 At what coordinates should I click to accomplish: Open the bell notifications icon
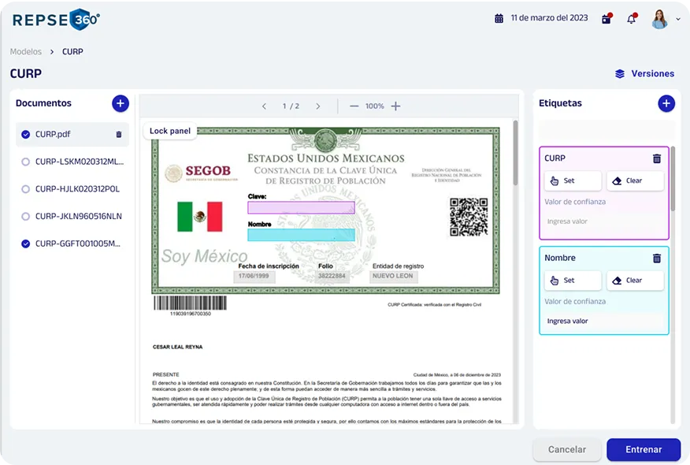pos(632,18)
